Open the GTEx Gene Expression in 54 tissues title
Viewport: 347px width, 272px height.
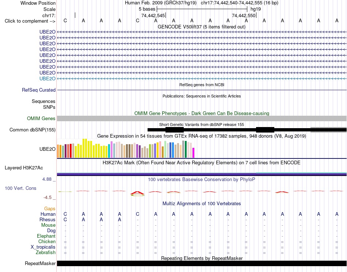pos(202,136)
